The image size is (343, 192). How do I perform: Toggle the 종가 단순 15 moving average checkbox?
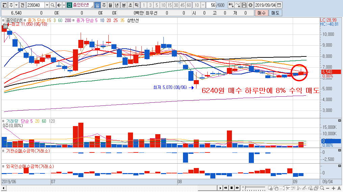click(x=25, y=20)
